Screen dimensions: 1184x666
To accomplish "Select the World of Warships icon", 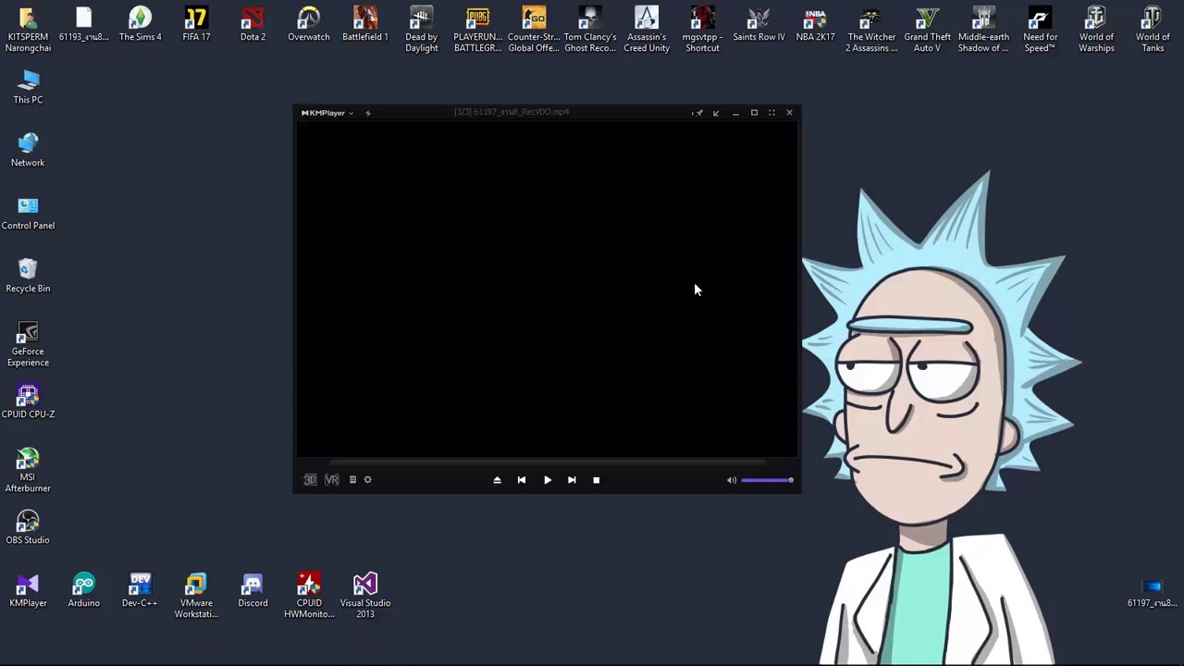I will [x=1096, y=30].
